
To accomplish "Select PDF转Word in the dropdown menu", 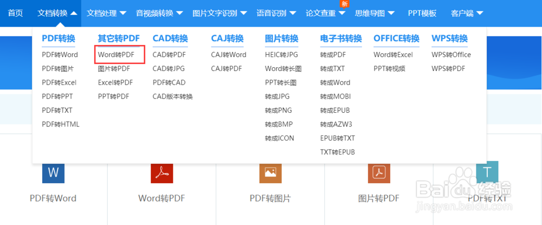I will coord(60,55).
